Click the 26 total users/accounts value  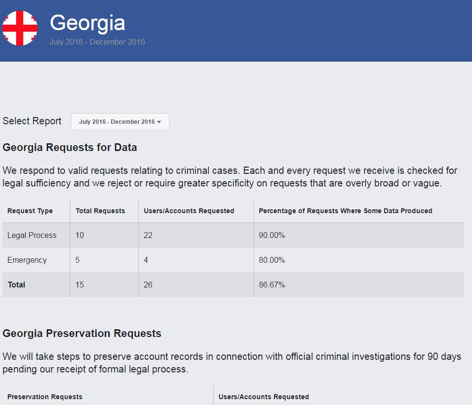click(148, 285)
